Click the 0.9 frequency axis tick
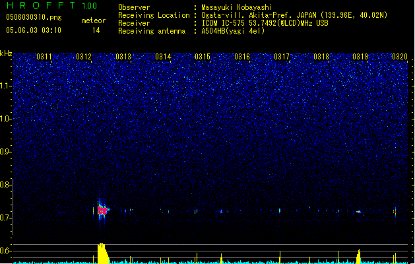Viewport: 415px width, 264px height. pyautogui.click(x=6, y=152)
